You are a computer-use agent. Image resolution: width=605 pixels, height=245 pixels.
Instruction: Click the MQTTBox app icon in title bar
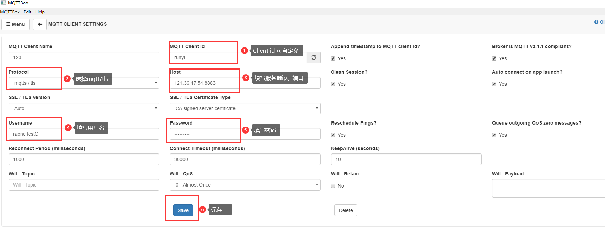(x=3, y=3)
